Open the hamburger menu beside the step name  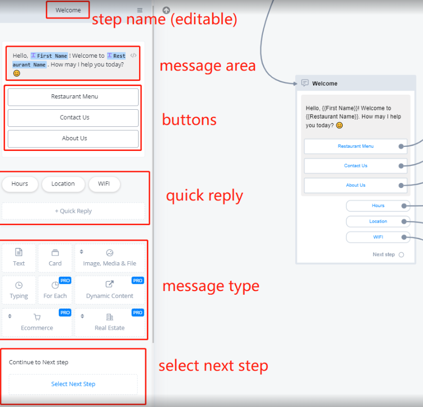click(140, 10)
